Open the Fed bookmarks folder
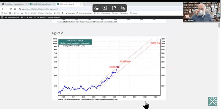 pos(42,13)
